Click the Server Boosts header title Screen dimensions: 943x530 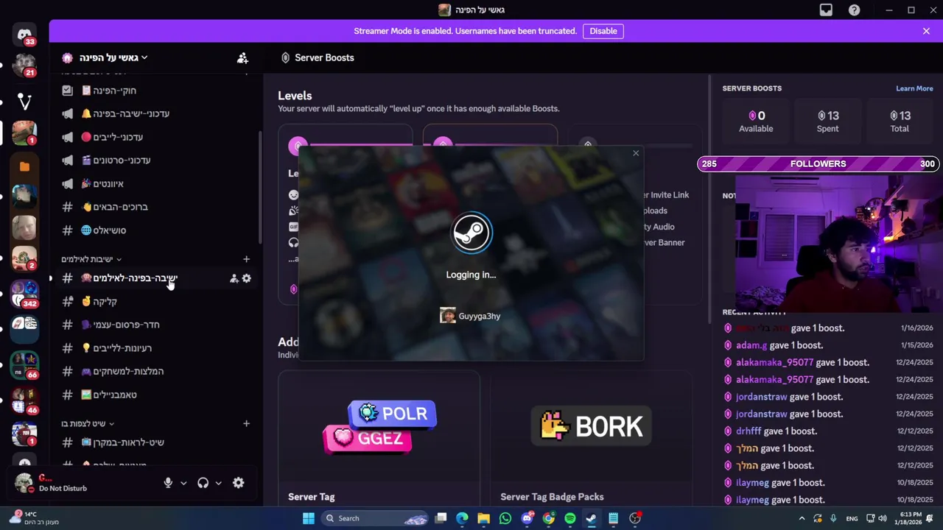pos(324,57)
